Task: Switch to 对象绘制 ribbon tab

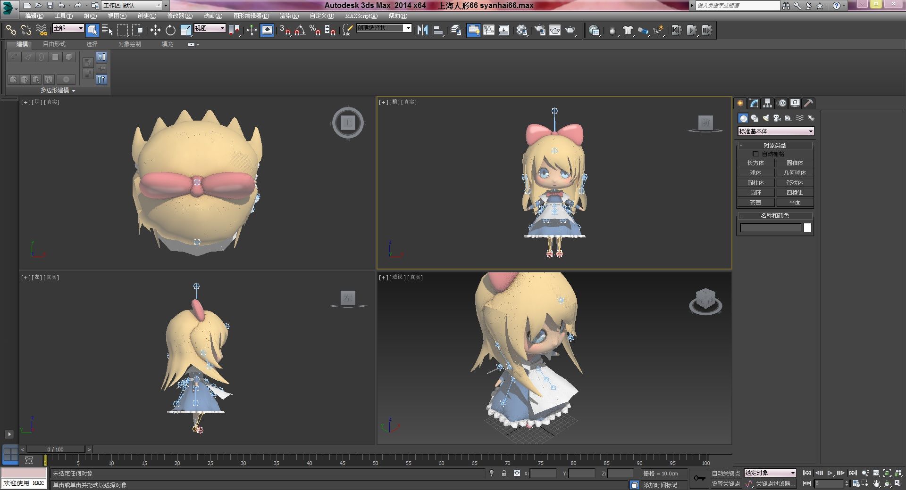Action: [x=130, y=44]
